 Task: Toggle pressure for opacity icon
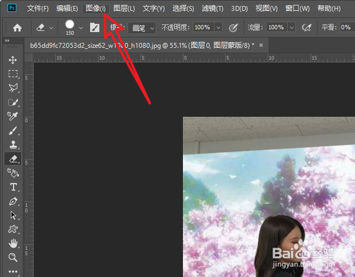click(233, 28)
